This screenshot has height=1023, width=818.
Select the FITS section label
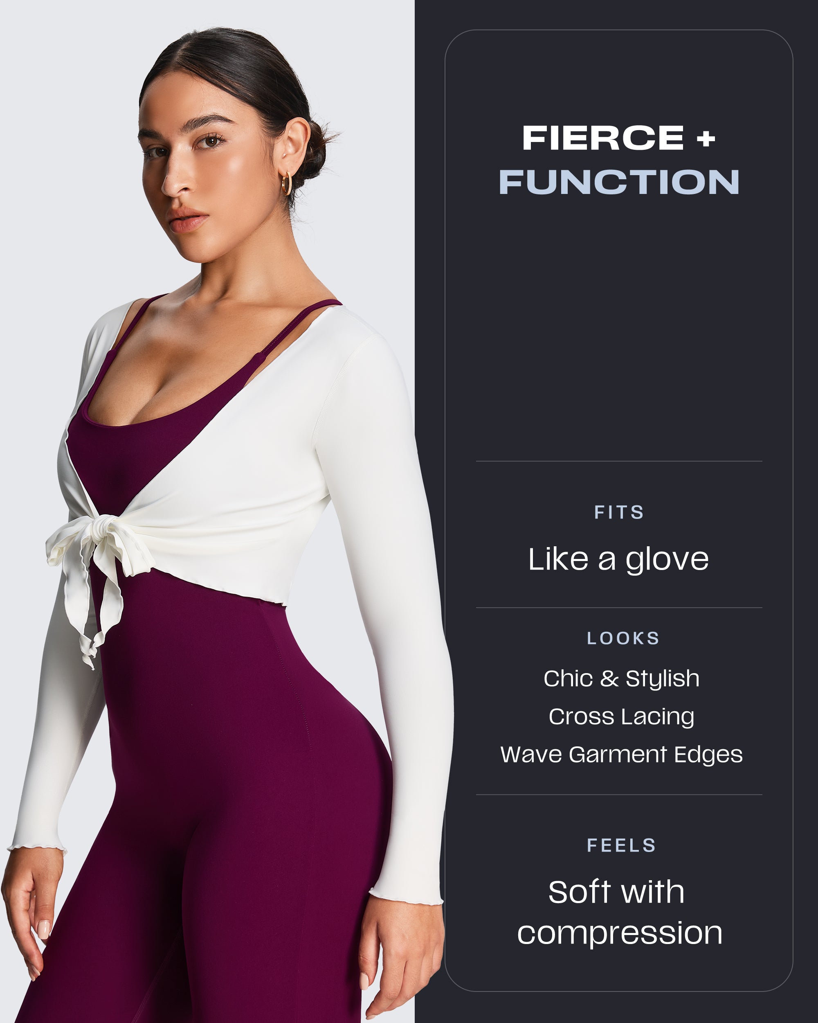(619, 512)
